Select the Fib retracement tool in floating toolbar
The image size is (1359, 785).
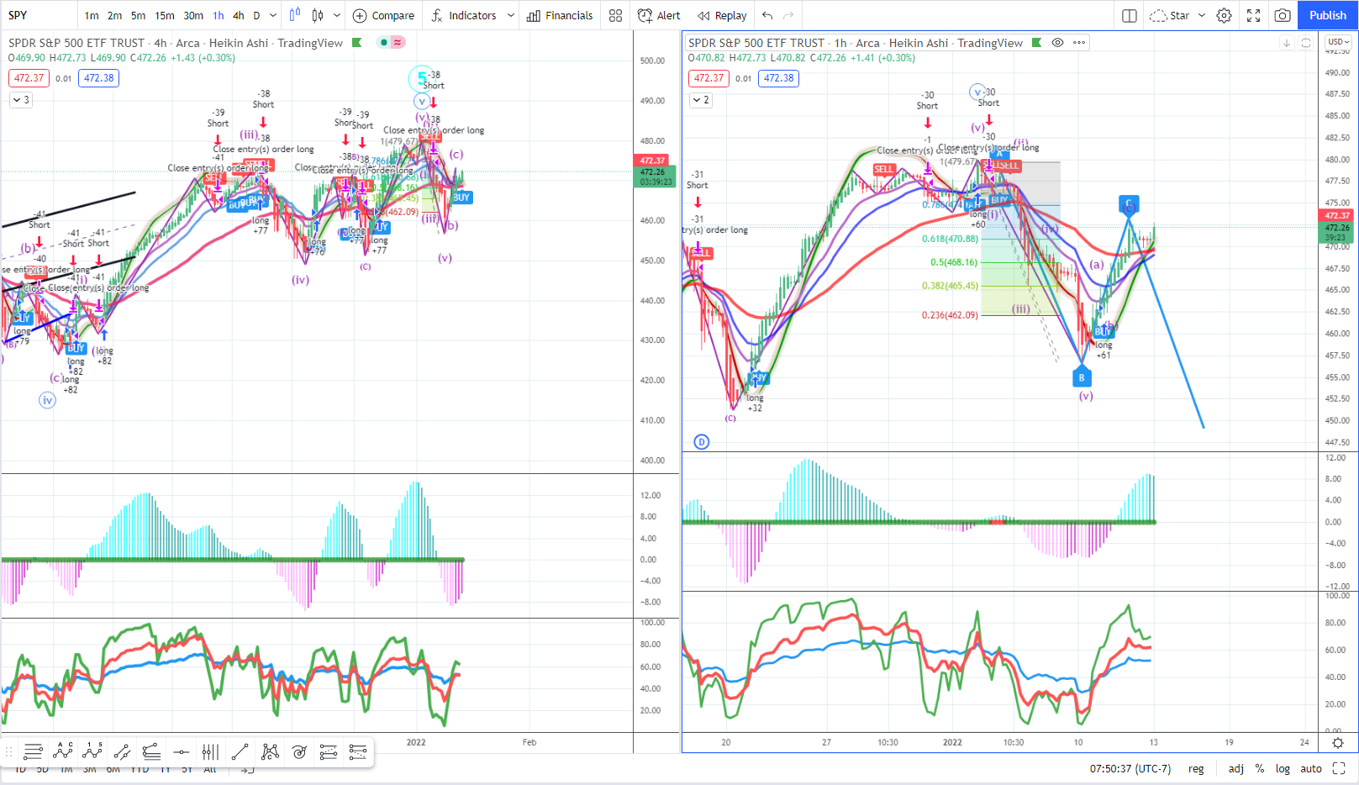[151, 751]
